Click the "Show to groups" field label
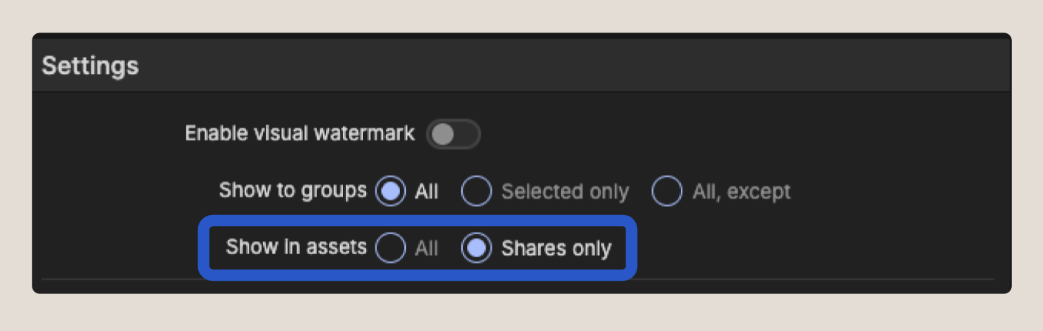This screenshot has width=1043, height=331. (293, 191)
